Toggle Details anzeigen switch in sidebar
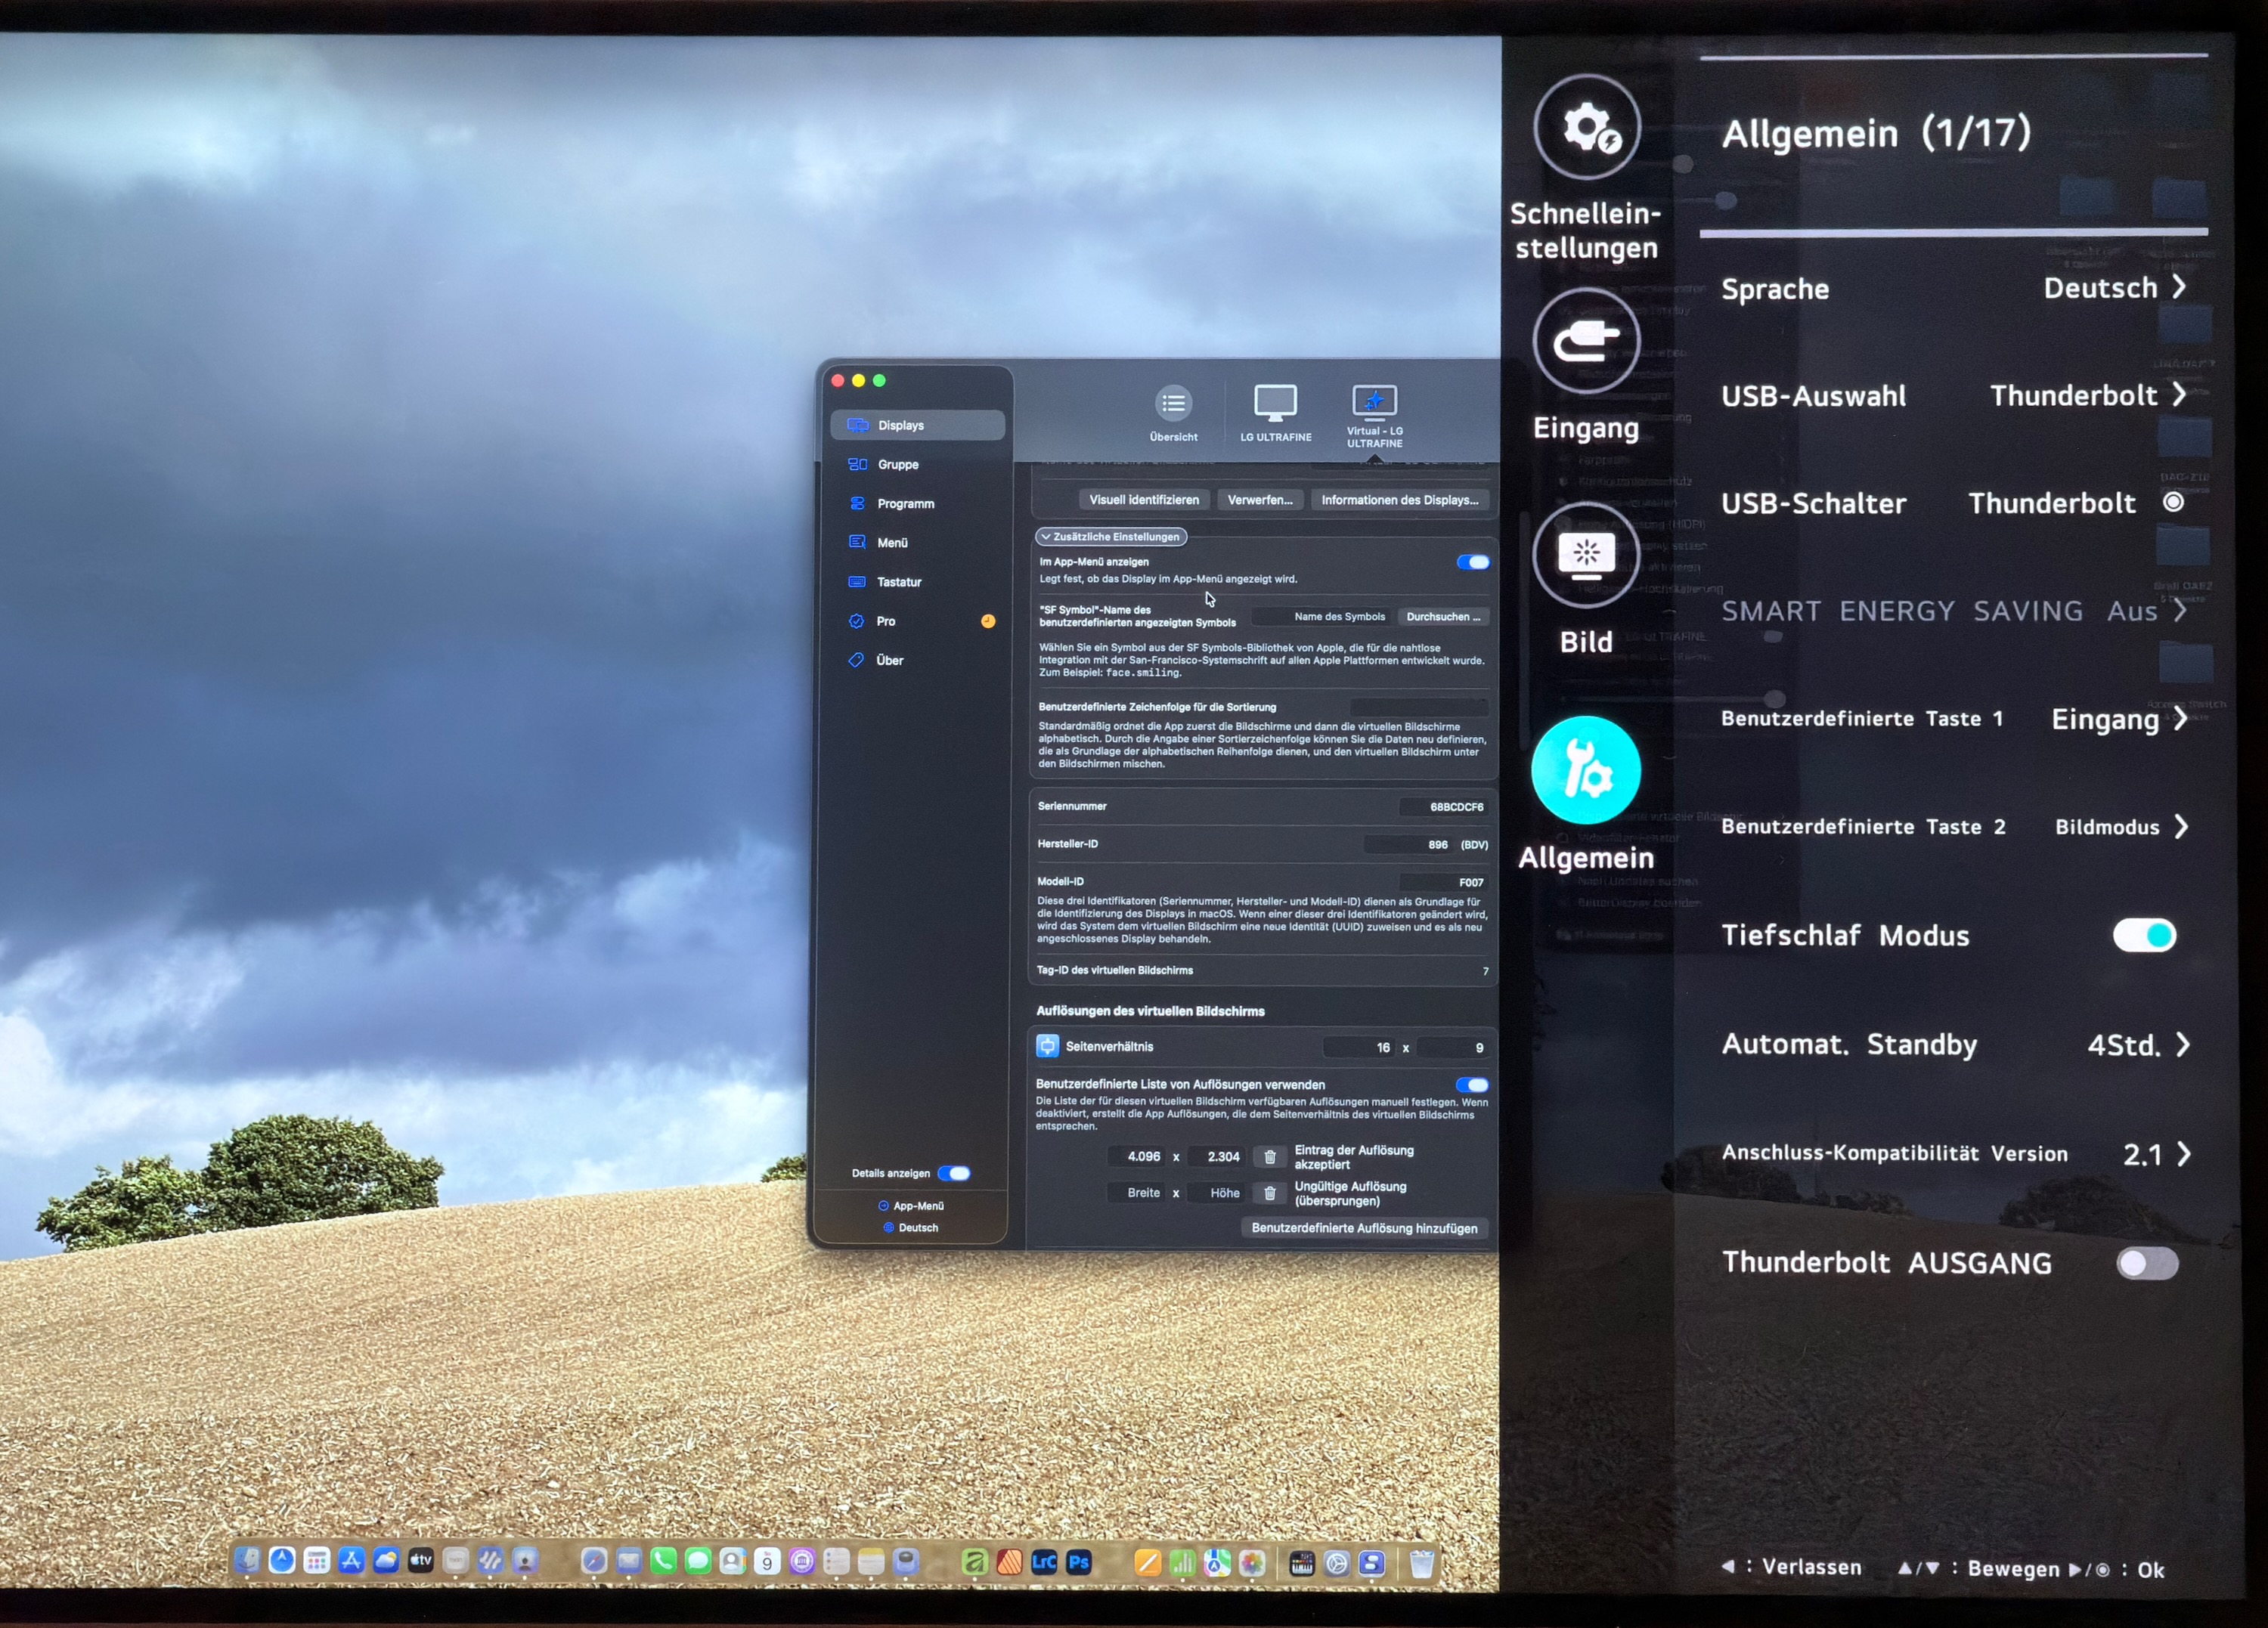This screenshot has height=1628, width=2268. tap(954, 1174)
